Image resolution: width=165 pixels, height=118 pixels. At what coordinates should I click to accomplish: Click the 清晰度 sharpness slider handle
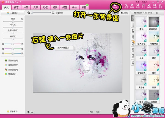tap(13, 39)
